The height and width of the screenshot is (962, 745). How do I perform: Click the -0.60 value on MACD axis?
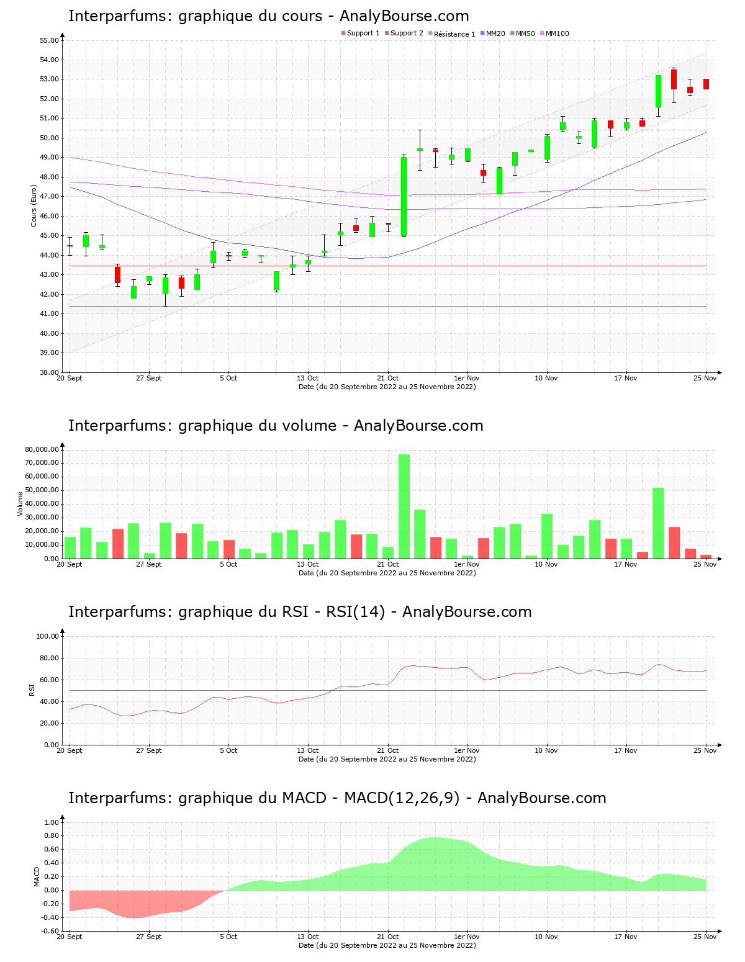(50, 931)
